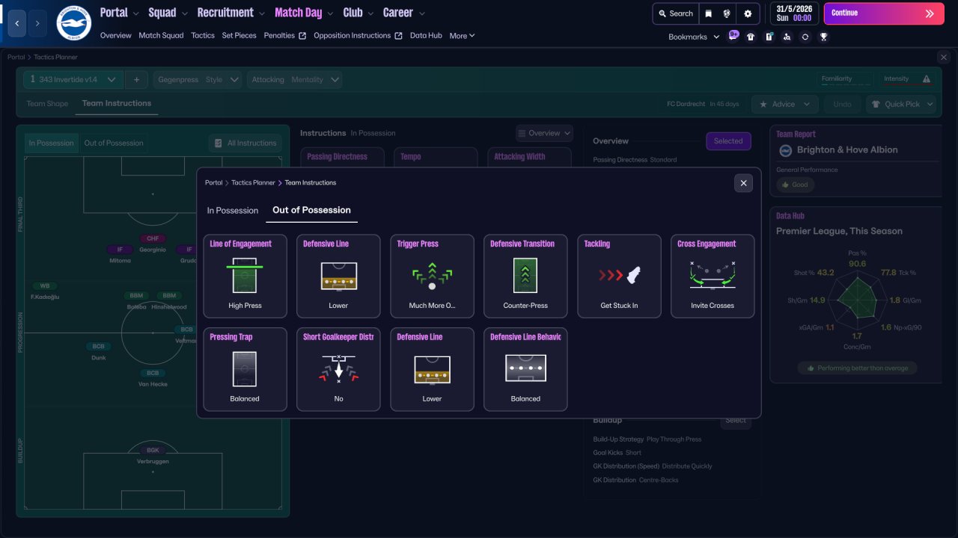This screenshot has width=958, height=538.
Task: Select the Tackling Get Stuck In card
Action: pyautogui.click(x=619, y=276)
